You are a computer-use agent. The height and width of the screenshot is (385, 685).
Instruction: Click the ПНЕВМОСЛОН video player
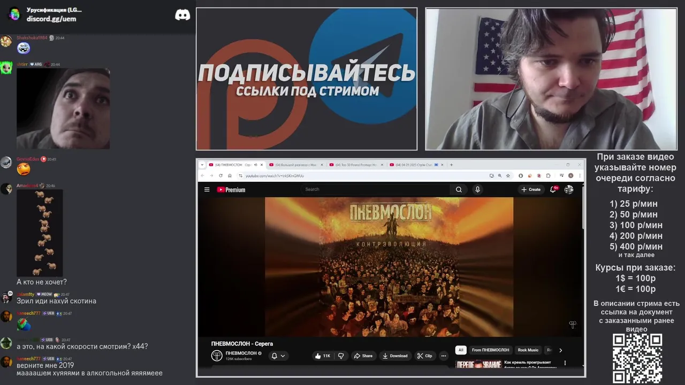coord(389,267)
